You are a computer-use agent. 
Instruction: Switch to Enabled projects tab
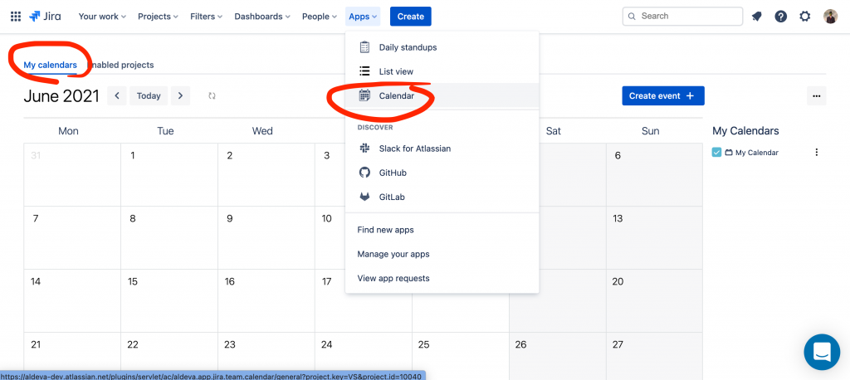pyautogui.click(x=120, y=65)
